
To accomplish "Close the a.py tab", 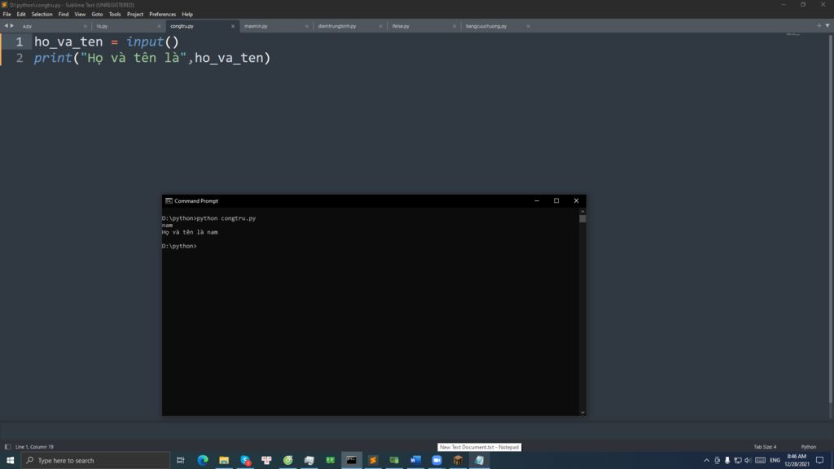I will tap(85, 26).
